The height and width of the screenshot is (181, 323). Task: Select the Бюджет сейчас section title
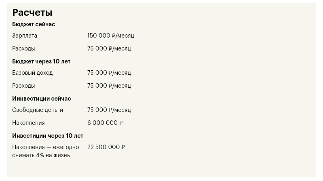point(34,24)
